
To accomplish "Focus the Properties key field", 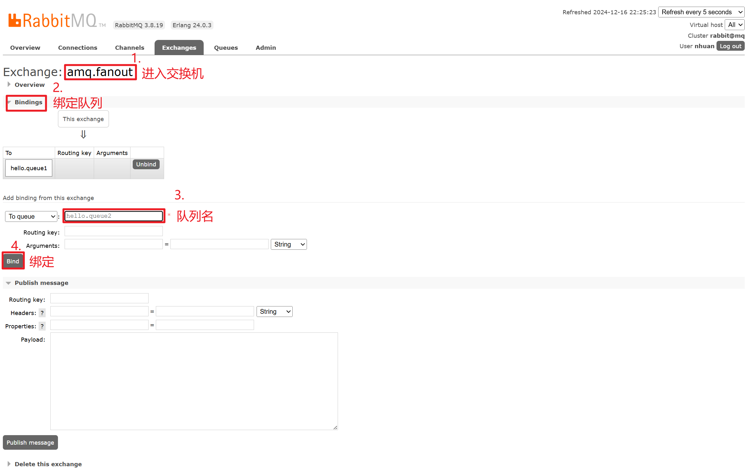I will click(99, 325).
